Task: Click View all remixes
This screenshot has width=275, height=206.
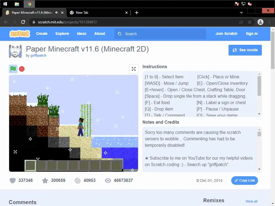Action: (251, 201)
